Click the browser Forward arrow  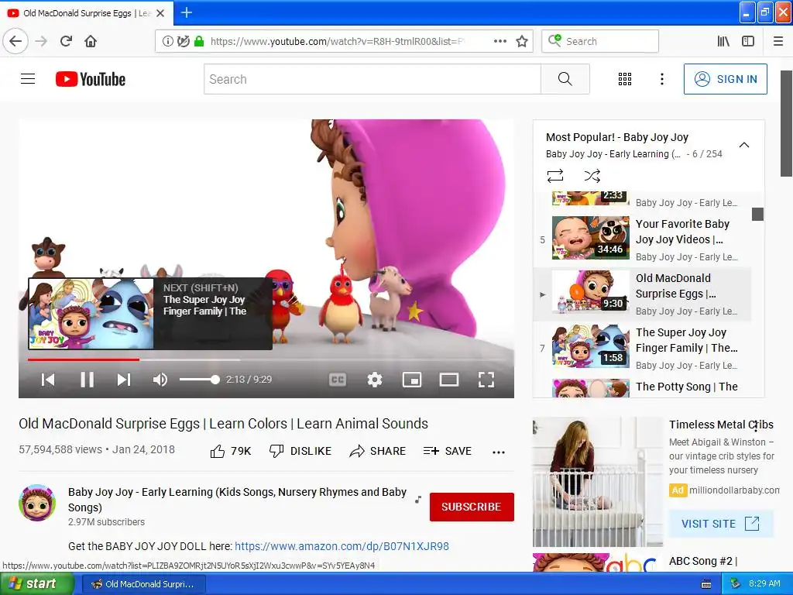click(x=41, y=41)
